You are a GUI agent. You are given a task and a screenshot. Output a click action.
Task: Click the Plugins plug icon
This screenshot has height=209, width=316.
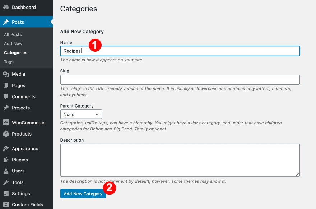tap(6, 160)
